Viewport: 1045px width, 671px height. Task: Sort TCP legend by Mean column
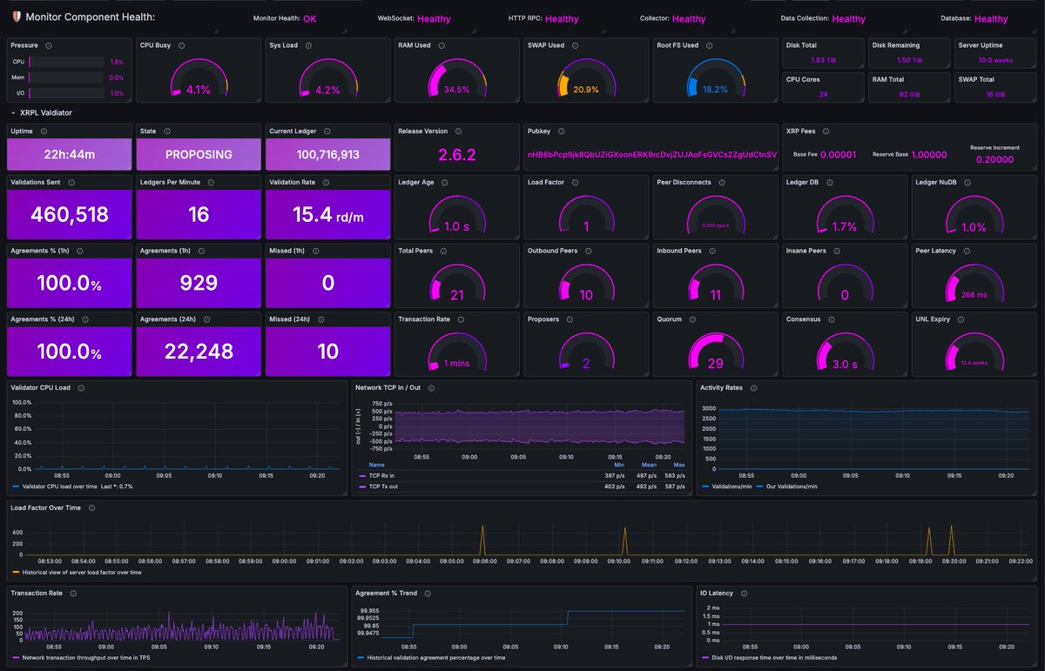click(x=649, y=465)
